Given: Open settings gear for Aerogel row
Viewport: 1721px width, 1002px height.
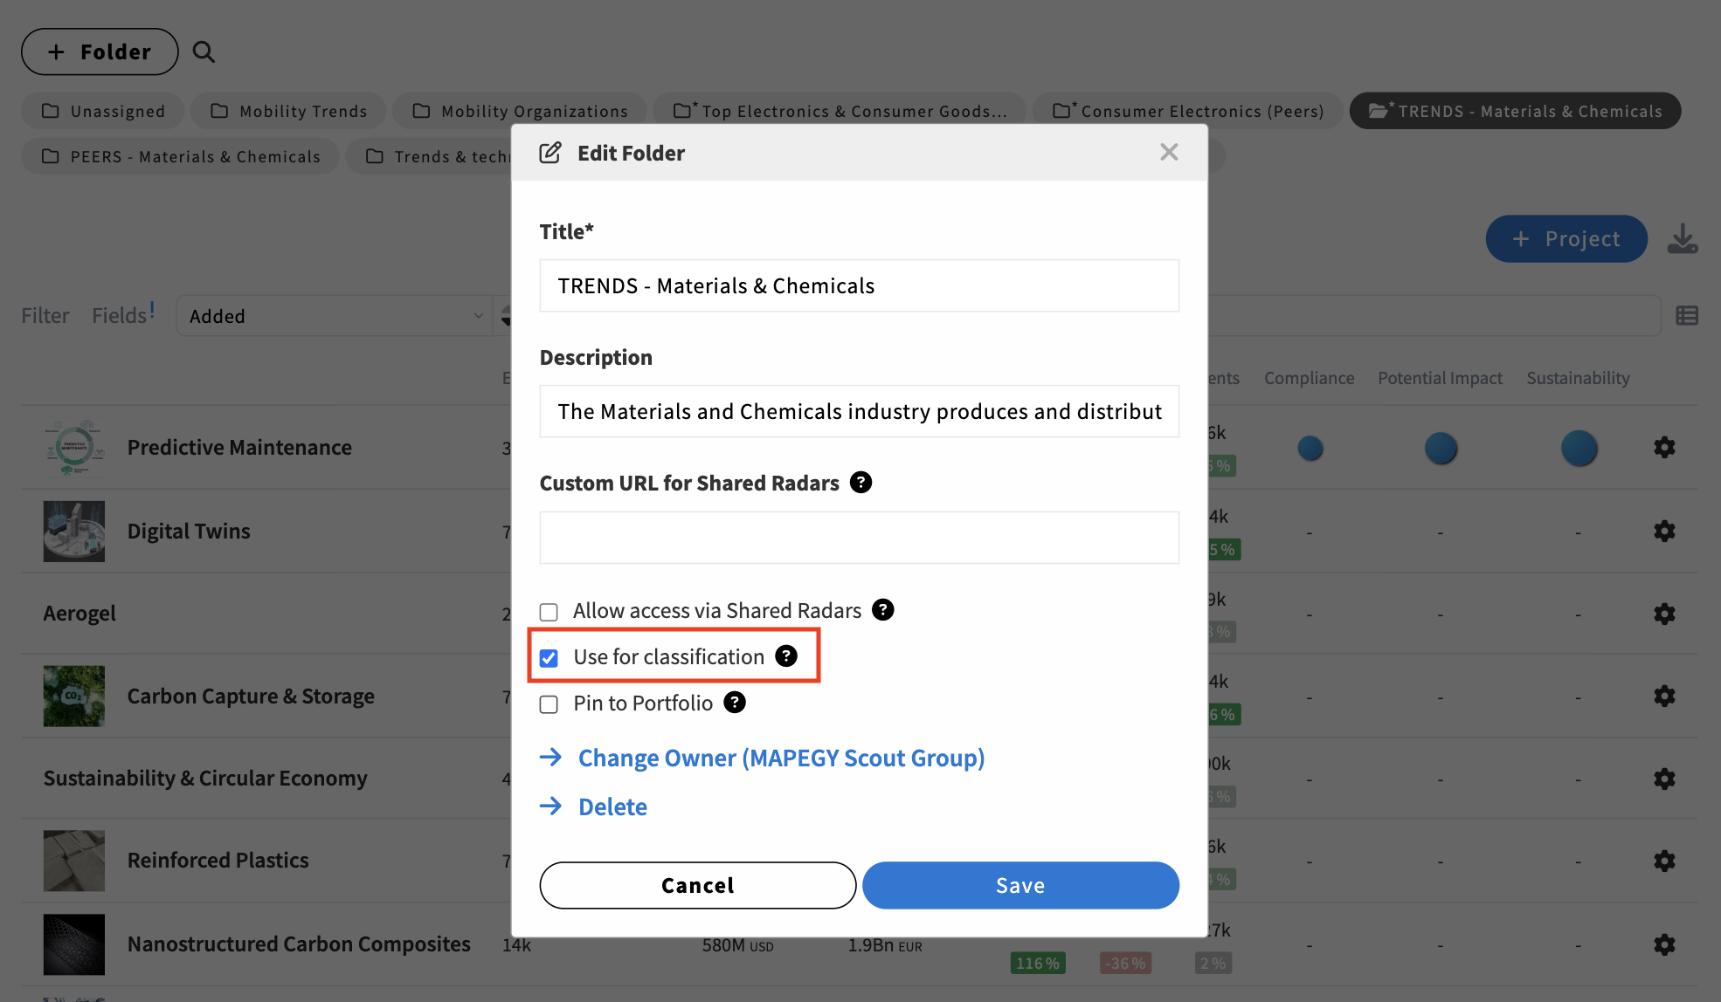Looking at the screenshot, I should (1664, 614).
